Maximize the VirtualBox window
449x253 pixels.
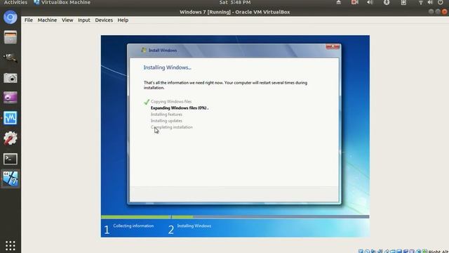pos(438,12)
